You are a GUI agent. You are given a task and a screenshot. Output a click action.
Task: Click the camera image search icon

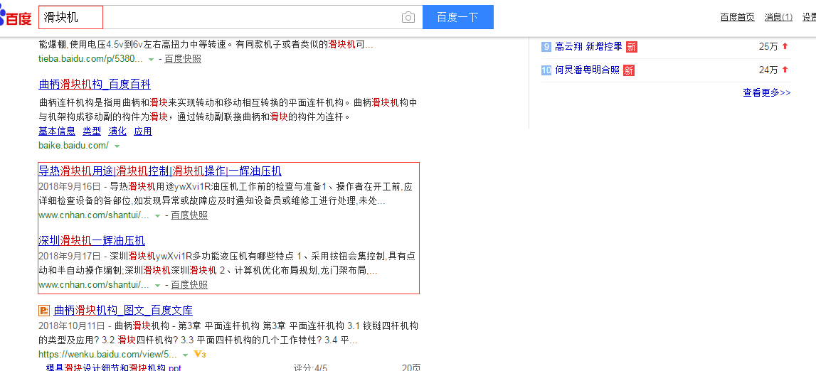click(408, 18)
